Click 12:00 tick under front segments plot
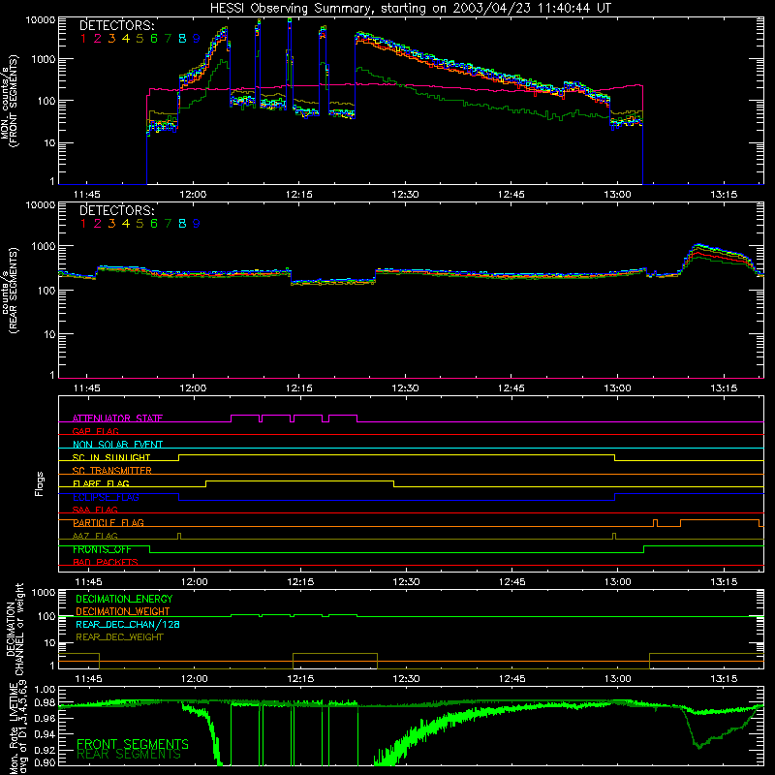The image size is (775, 775). click(x=193, y=195)
